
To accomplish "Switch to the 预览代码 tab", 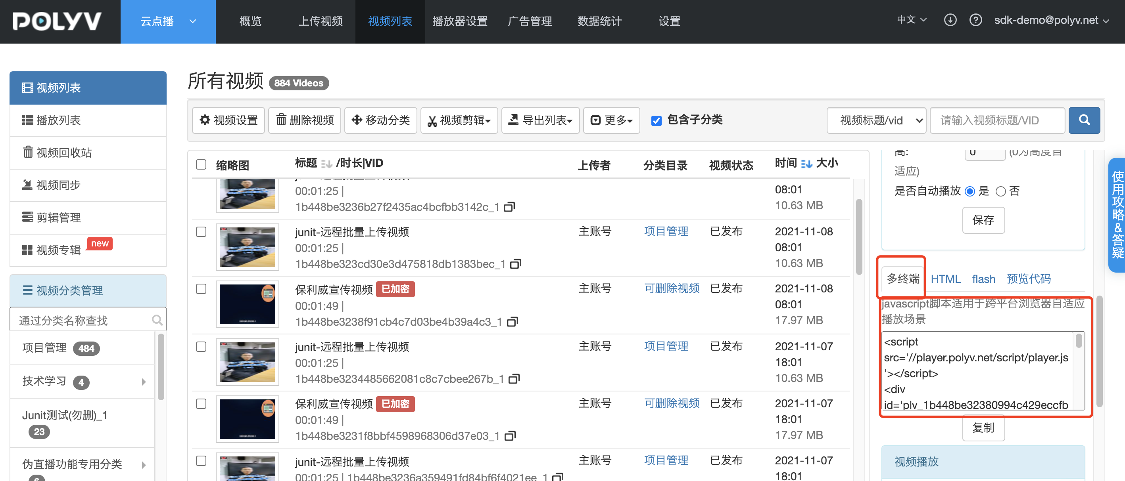I will click(1029, 279).
